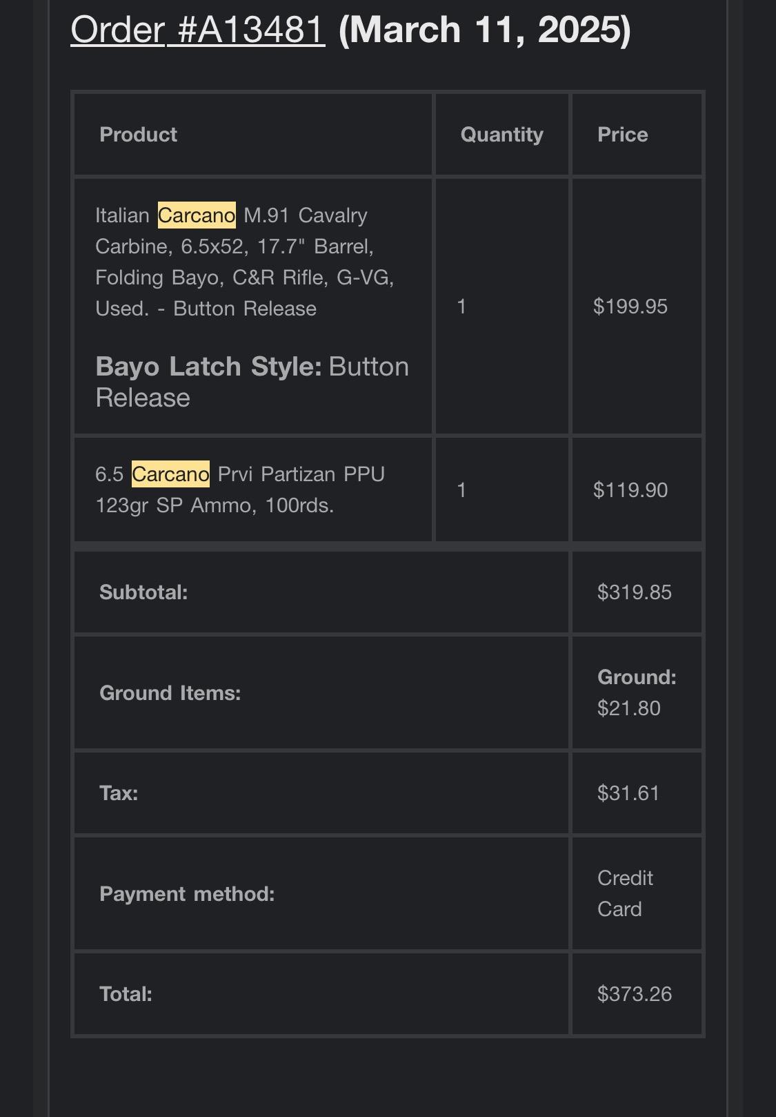Click the $119.90 ammo price
The height and width of the screenshot is (1117, 776).
point(630,490)
